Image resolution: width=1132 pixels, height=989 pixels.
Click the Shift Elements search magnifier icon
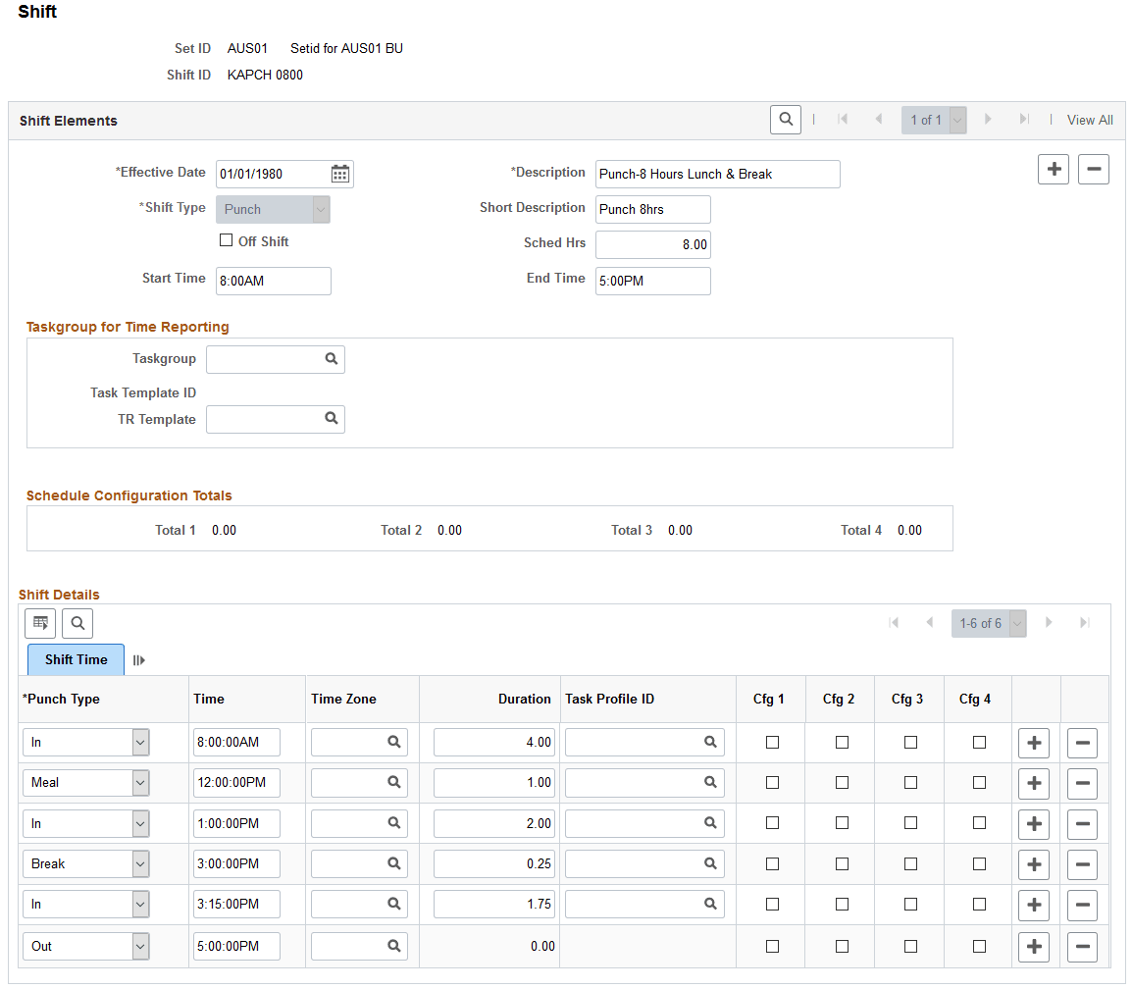pos(786,119)
